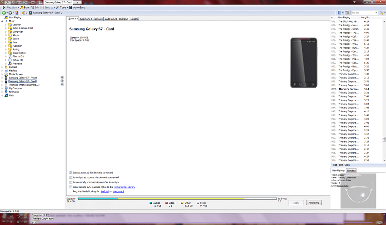386x225 pixels.
Task: Click the speaker volume icon in toolbar
Action: (23, 13)
